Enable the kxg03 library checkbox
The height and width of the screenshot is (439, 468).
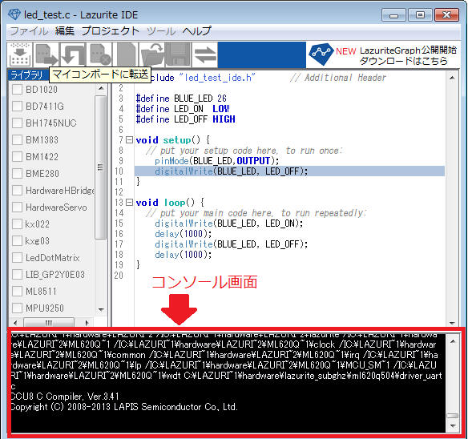pyautogui.click(x=18, y=240)
